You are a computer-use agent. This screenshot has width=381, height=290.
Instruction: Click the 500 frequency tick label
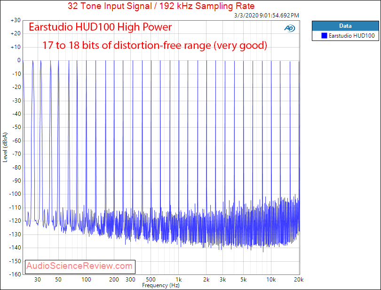click(151, 280)
